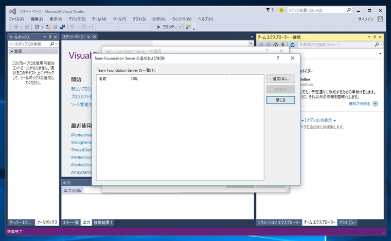Open the solution platforms combo box

tap(136, 27)
